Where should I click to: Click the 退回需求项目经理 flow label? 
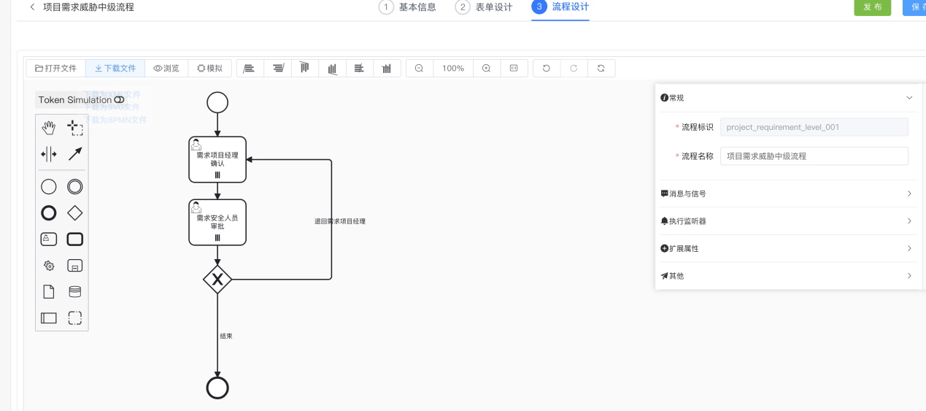tap(340, 221)
